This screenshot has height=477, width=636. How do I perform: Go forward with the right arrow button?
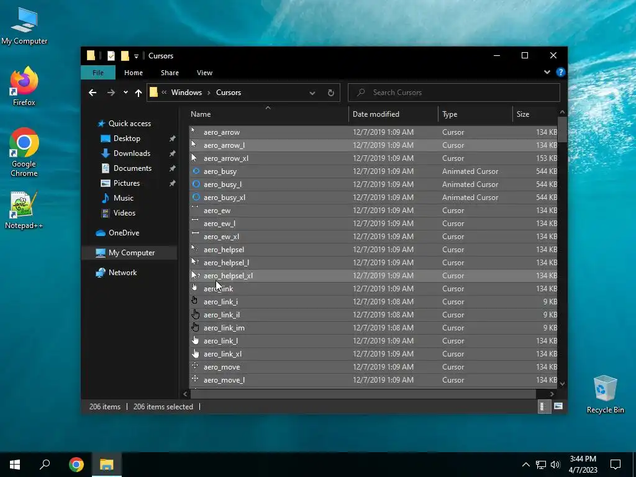click(111, 93)
